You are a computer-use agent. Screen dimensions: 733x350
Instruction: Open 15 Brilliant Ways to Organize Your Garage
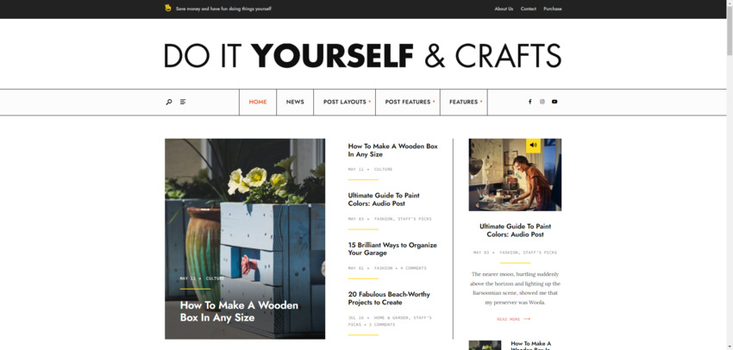click(x=392, y=248)
